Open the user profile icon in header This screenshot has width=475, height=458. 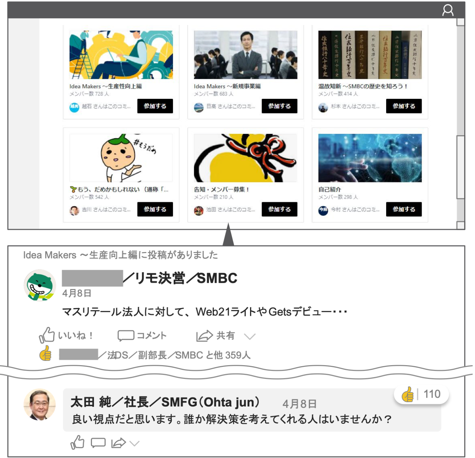448,10
